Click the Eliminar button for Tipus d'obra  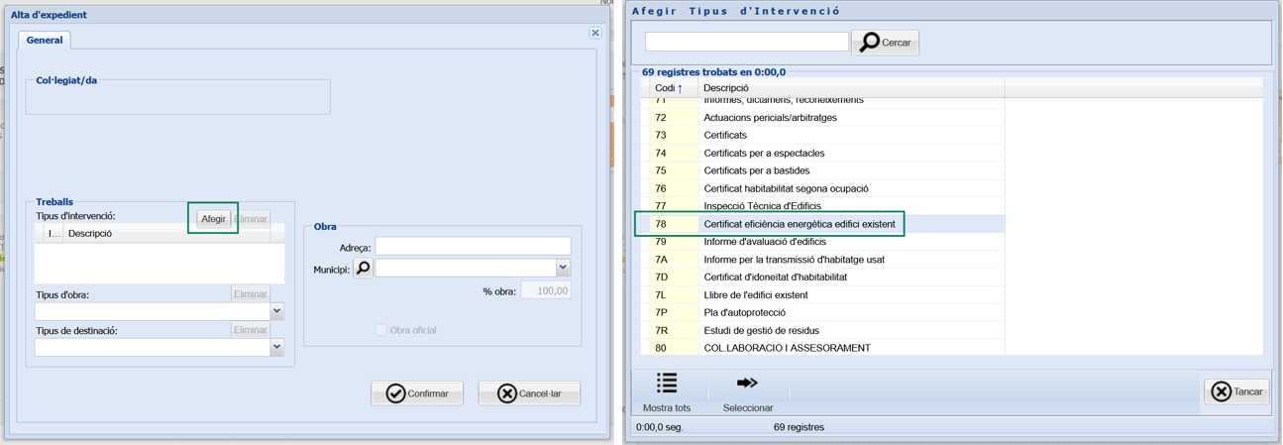pyautogui.click(x=251, y=293)
